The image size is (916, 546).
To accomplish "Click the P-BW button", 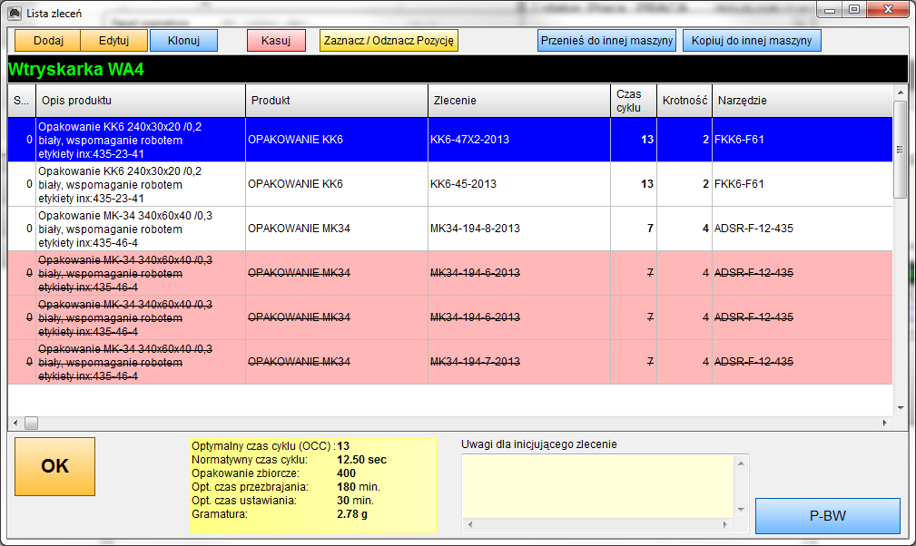I will point(828,516).
